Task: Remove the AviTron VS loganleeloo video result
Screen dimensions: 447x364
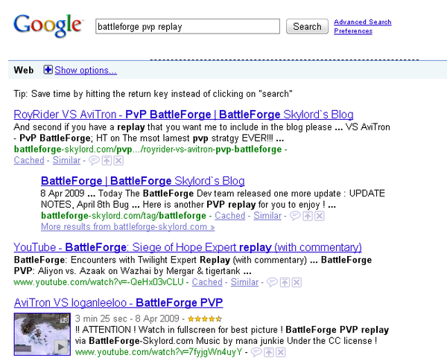Action: point(281,352)
